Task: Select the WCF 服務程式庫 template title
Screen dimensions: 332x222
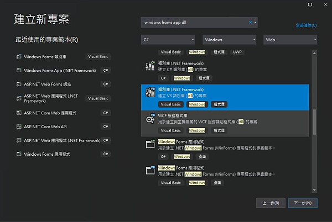Action: [173, 116]
